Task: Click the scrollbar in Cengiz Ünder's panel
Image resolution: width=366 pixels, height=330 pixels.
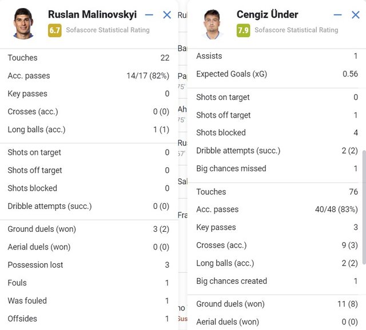Action: click(x=363, y=206)
